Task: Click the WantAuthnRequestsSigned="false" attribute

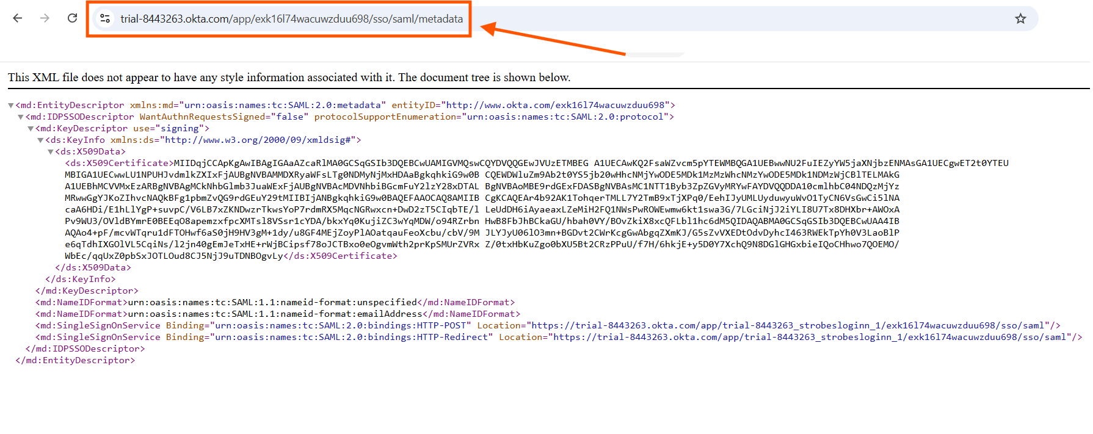Action: pos(224,117)
